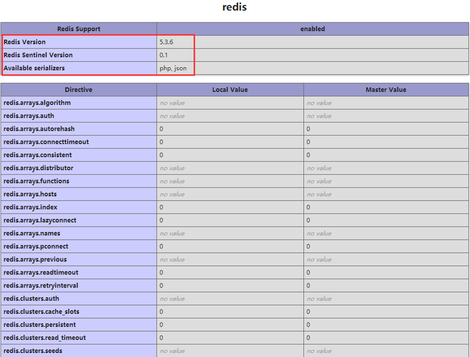This screenshot has width=470, height=357.
Task: Click master 'no value' of redis.clusters.auth
Action: [319, 298]
